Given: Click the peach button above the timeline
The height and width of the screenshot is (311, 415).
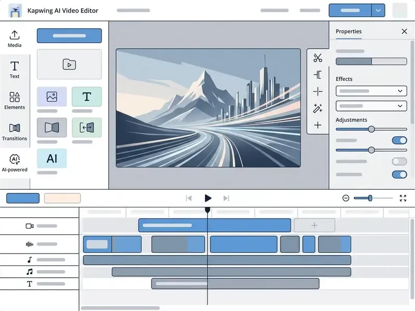Looking at the screenshot, I should (x=62, y=198).
